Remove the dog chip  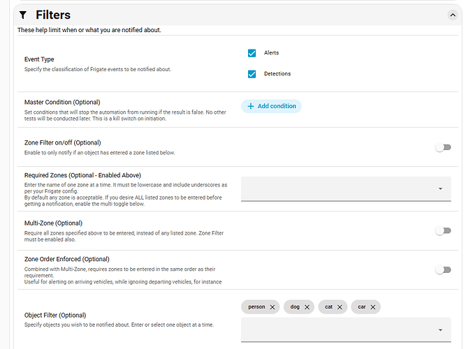(307, 307)
